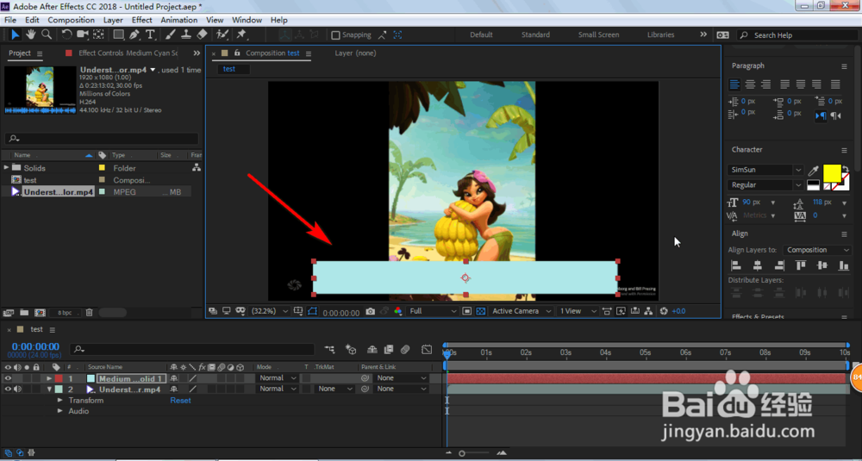
Task: Create a new folder in Project panel
Action: coord(24,313)
